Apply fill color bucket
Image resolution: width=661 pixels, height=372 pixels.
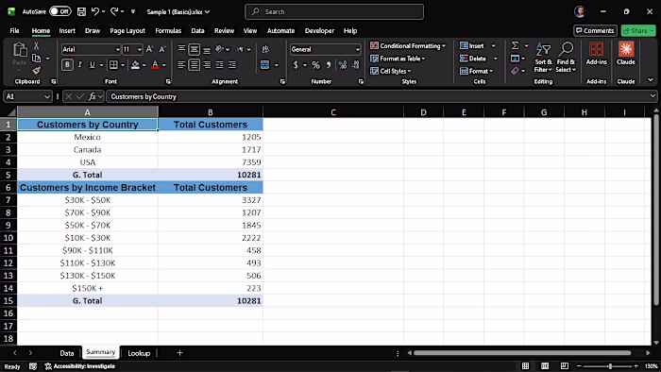(135, 65)
